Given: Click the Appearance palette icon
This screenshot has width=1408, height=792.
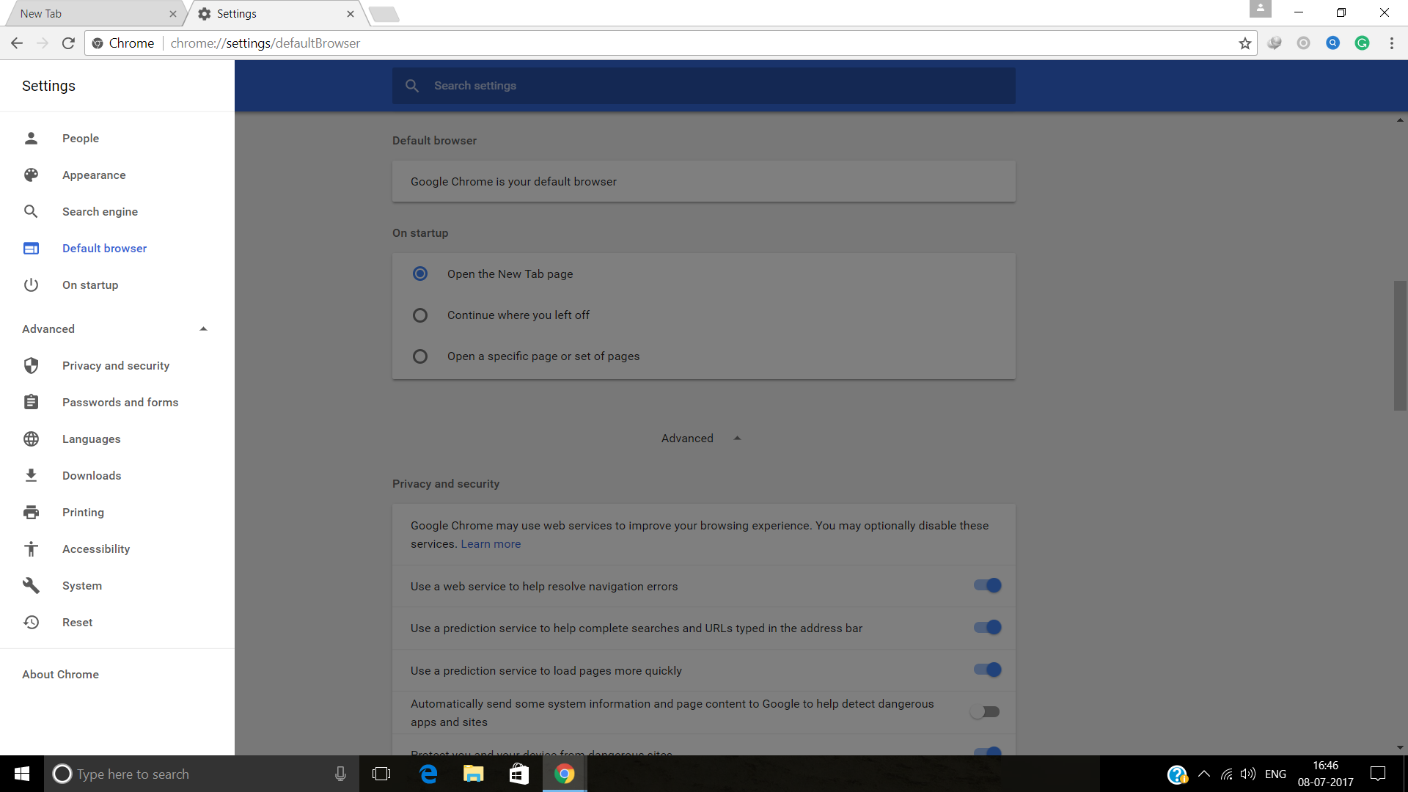Looking at the screenshot, I should pyautogui.click(x=31, y=175).
